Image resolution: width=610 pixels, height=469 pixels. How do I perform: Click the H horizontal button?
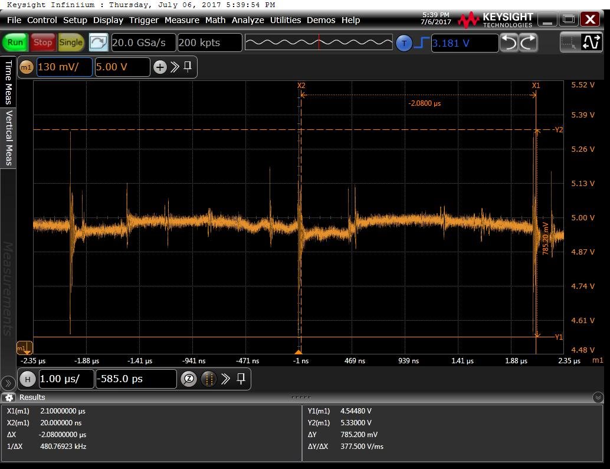pos(28,379)
